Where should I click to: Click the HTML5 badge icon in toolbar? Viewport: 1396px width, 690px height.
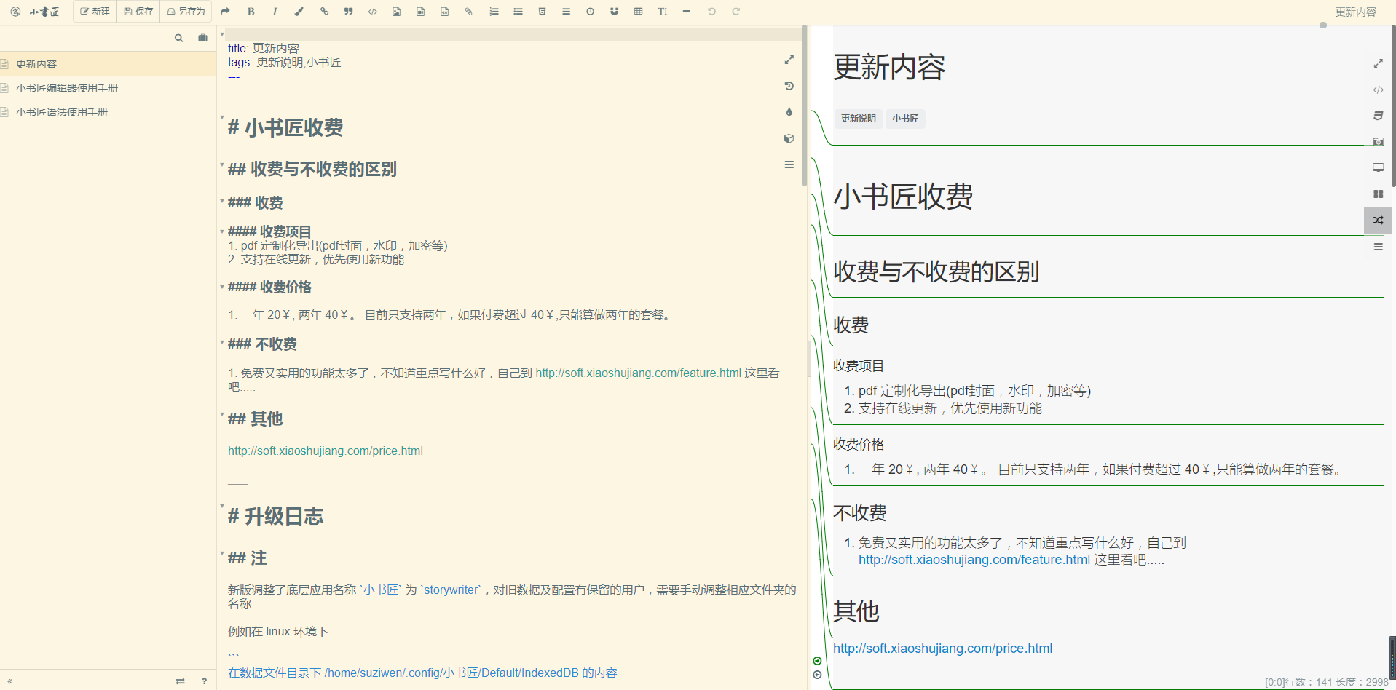[x=542, y=12]
